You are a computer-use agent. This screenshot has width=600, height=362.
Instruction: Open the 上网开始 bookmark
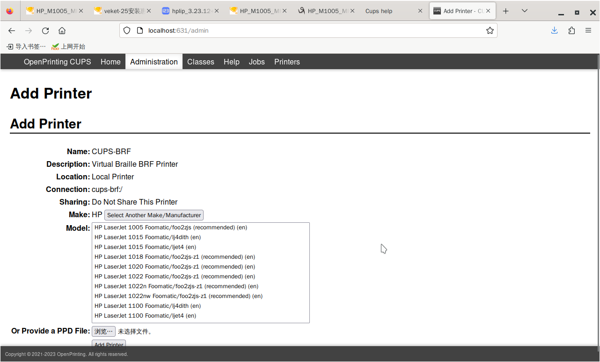coord(68,47)
